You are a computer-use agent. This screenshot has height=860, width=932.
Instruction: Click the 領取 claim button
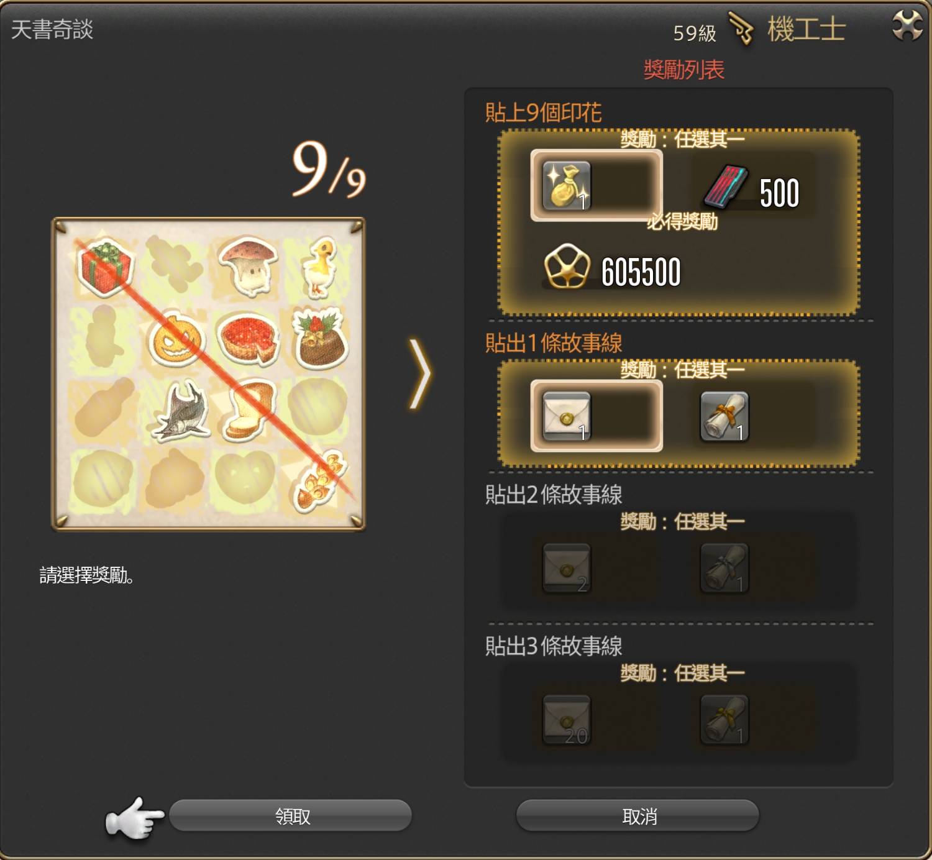point(290,815)
